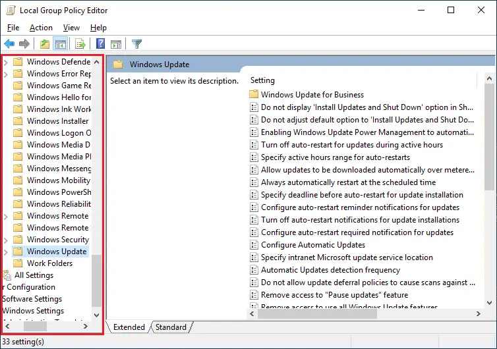Select 'Configure auto-restart required notification for updates'
This screenshot has height=349, width=497.
[x=357, y=232]
